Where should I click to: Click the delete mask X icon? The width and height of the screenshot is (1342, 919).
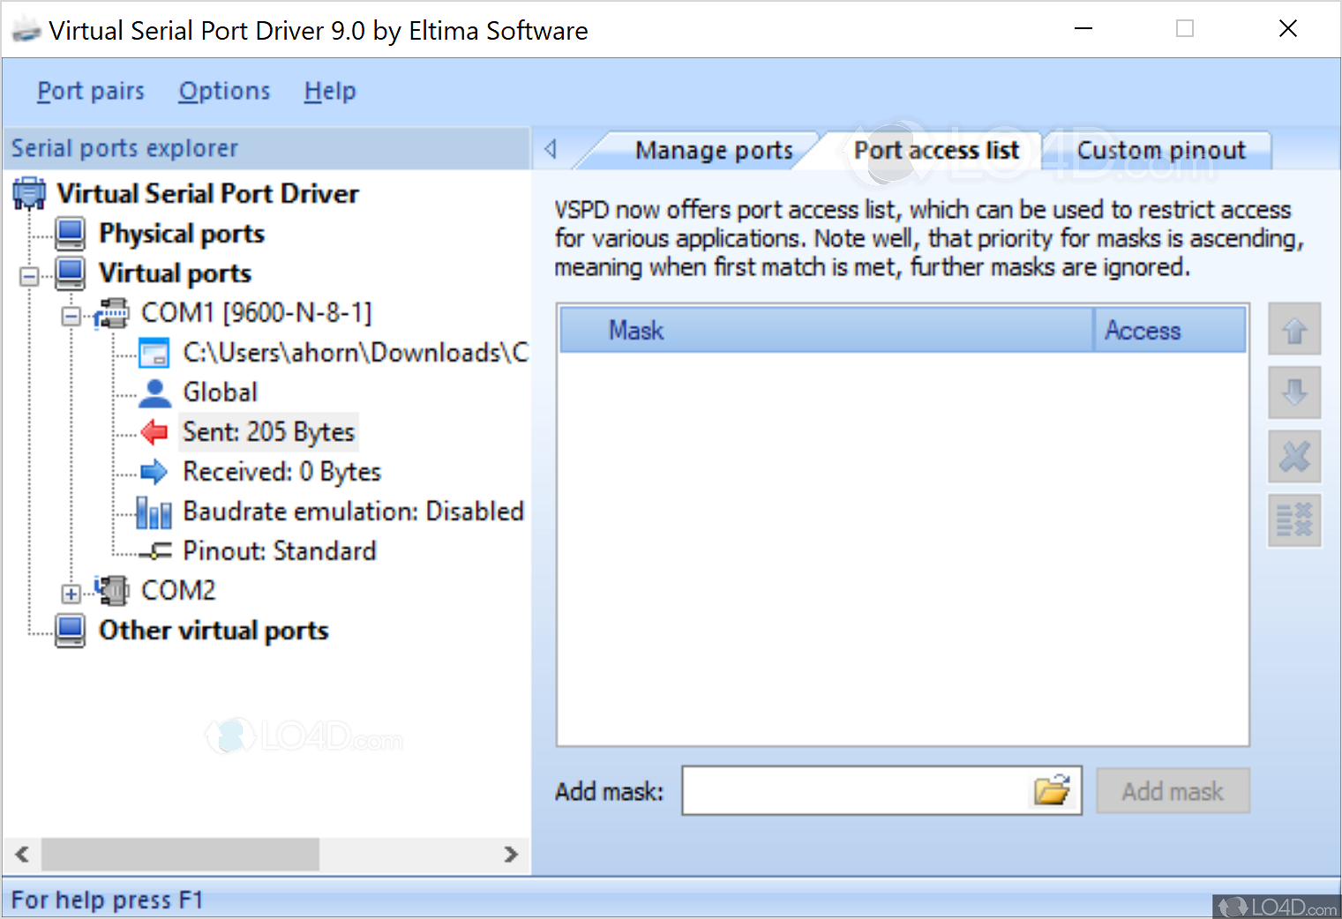click(1294, 456)
